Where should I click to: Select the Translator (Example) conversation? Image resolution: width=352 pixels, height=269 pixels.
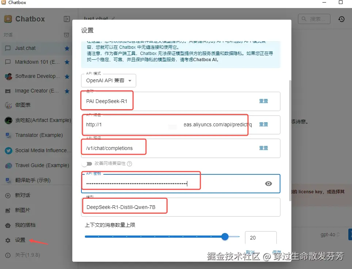[x=37, y=135]
